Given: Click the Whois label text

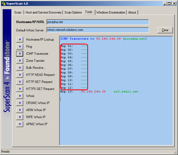Looking at the screenshot, I should pyautogui.click(x=30, y=96).
